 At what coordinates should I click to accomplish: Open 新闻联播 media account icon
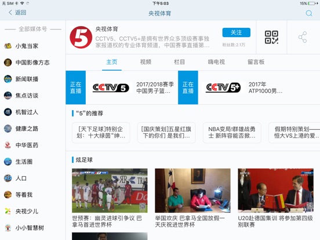pyautogui.click(x=8, y=79)
